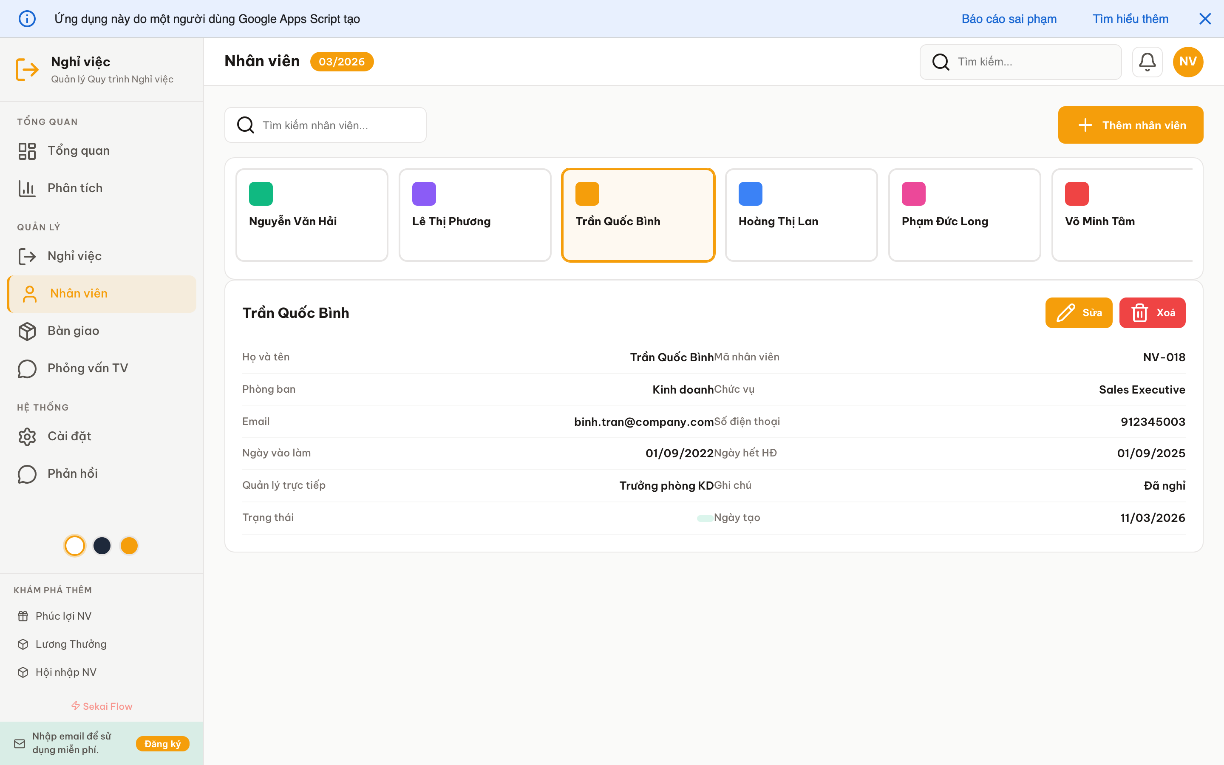Open the notification bell
Viewport: 1224px width, 765px height.
1147,62
